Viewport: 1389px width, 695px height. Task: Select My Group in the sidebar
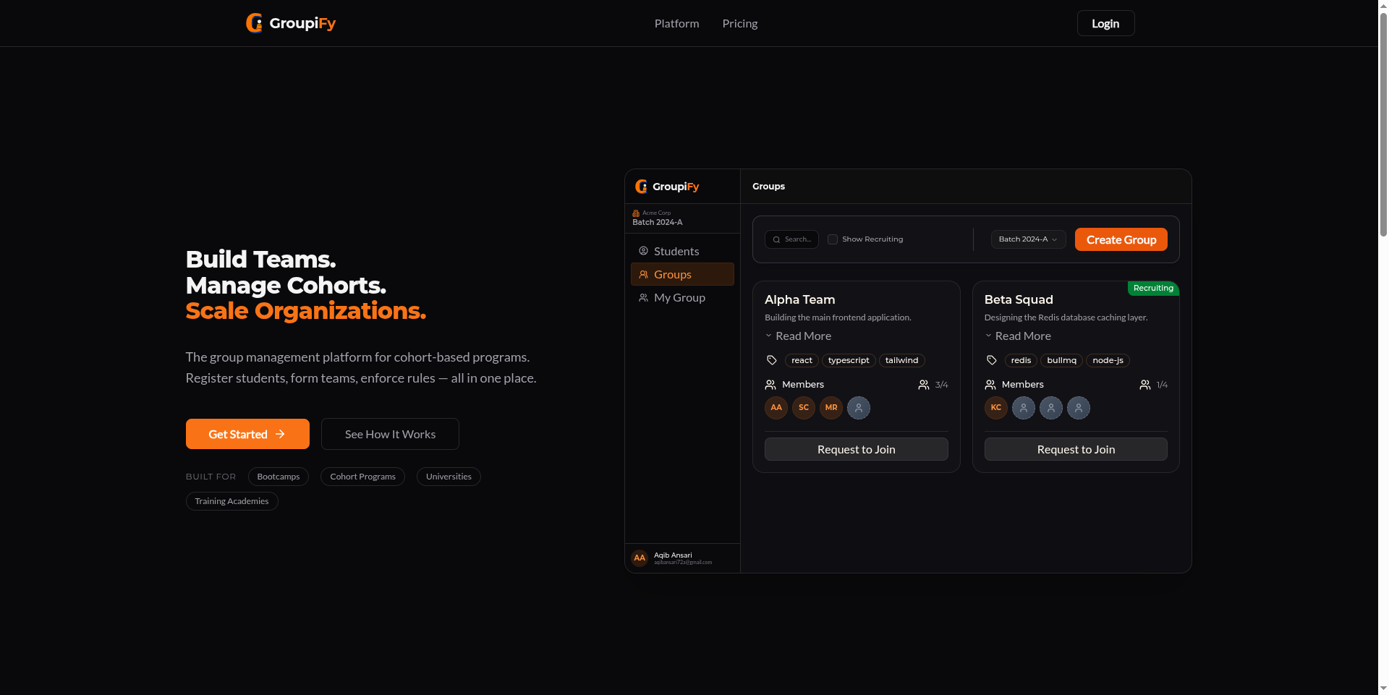[682, 297]
